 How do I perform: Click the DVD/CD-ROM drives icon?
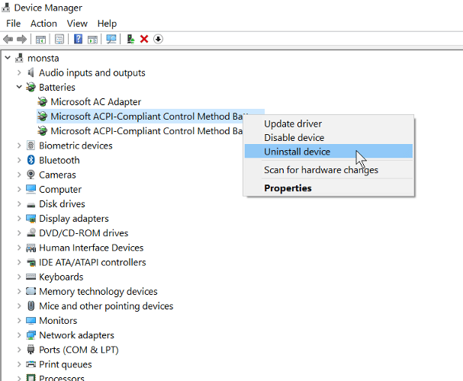[x=31, y=233]
